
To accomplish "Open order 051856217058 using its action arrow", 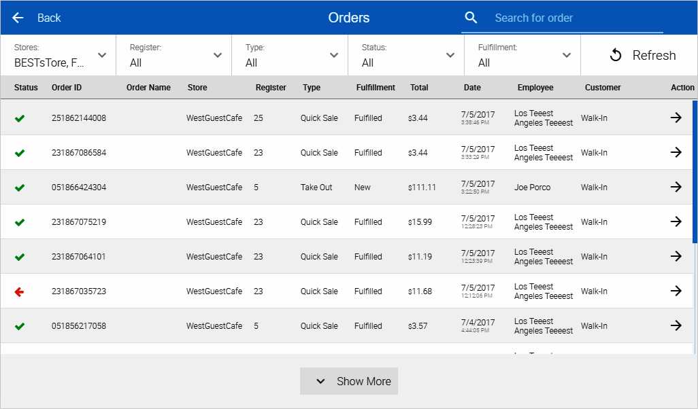I will 676,325.
